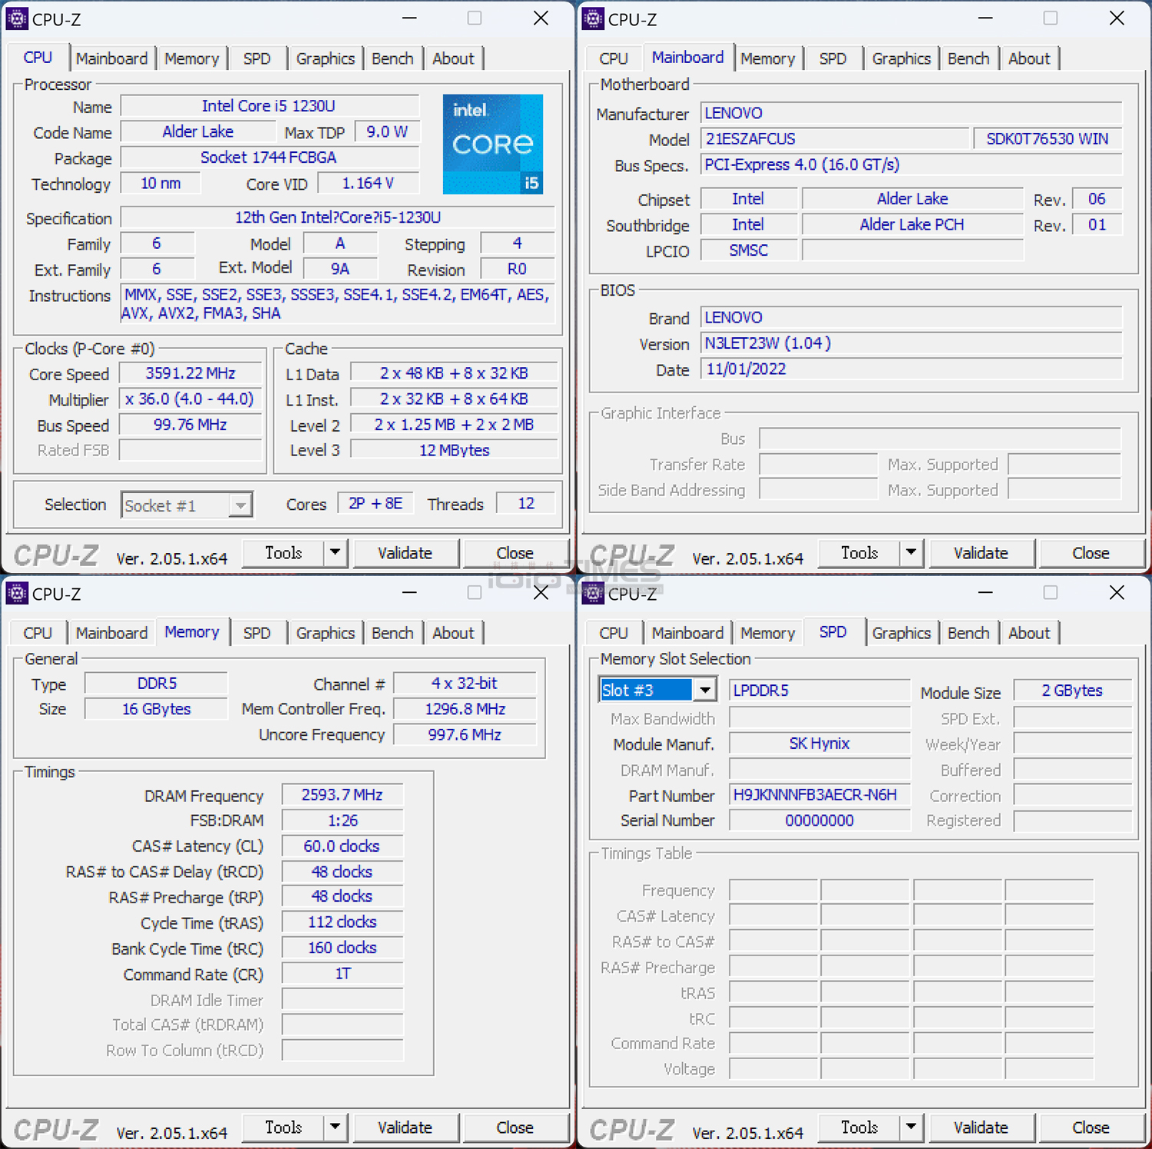Select the SPD tab in the CPU window
This screenshot has height=1149, width=1152.
pyautogui.click(x=257, y=58)
